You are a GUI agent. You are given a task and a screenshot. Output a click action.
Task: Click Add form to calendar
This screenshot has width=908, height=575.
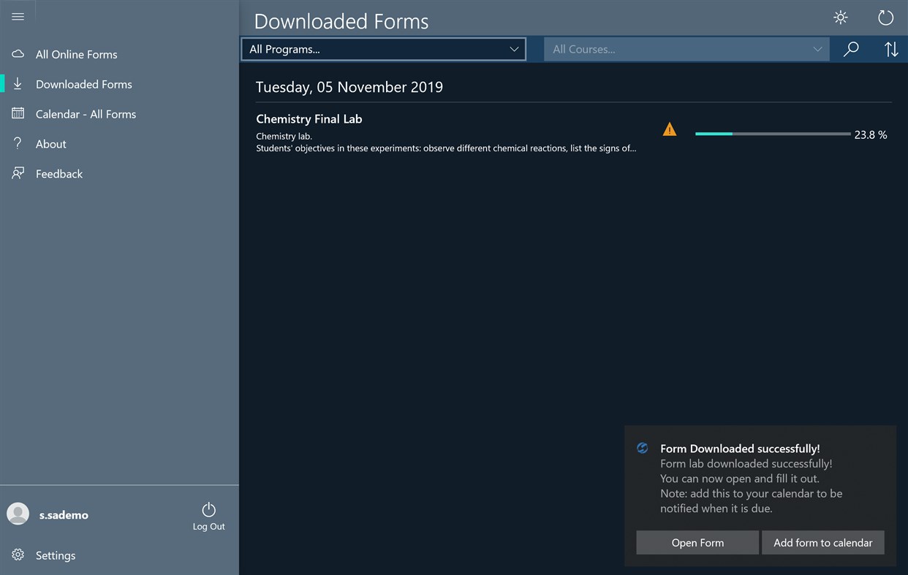tap(823, 542)
